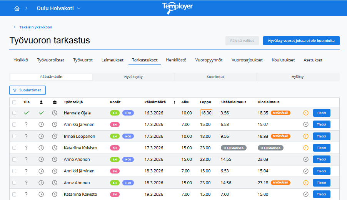The image size is (347, 200).
Task: Click the warning icon for Anne Ahonen 18.3.2026
Action: tap(305, 183)
